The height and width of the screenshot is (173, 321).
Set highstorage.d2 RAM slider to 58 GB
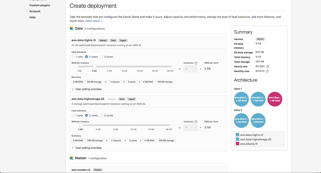[x=169, y=129]
